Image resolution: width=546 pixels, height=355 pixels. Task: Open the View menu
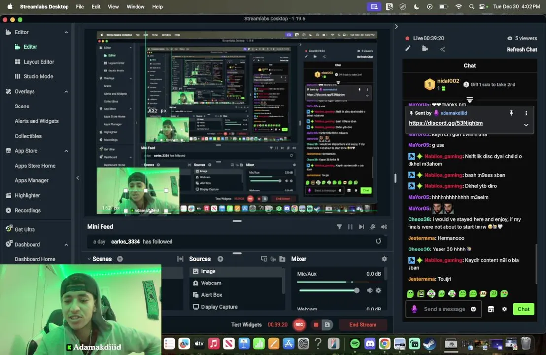tap(113, 6)
